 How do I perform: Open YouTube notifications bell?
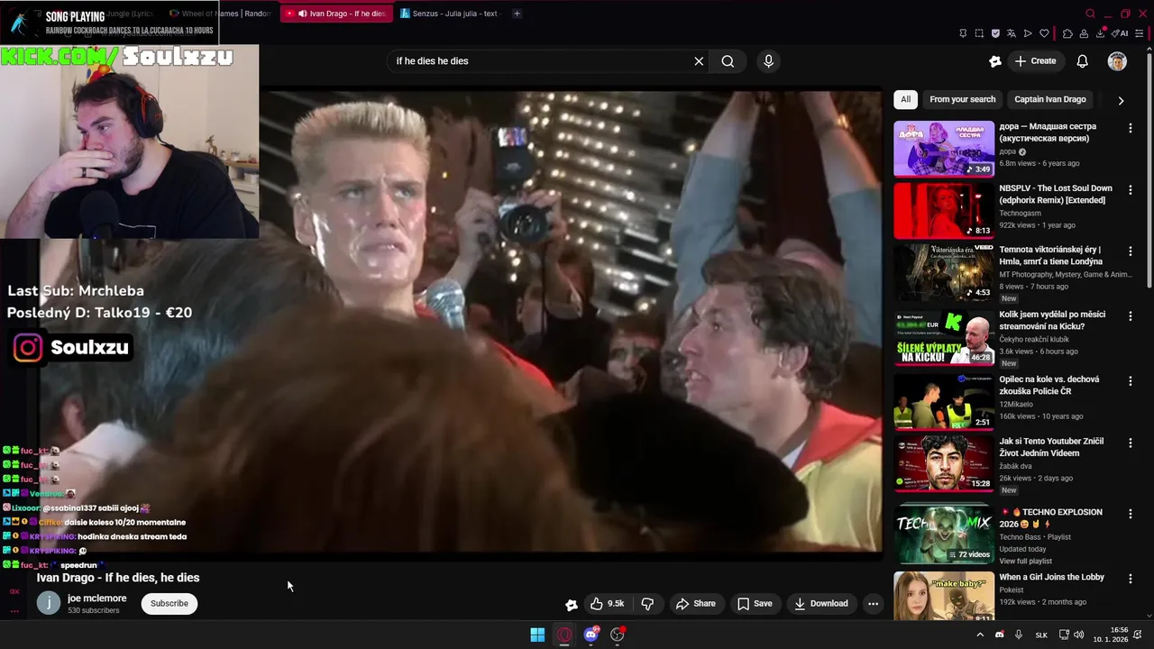(1083, 61)
